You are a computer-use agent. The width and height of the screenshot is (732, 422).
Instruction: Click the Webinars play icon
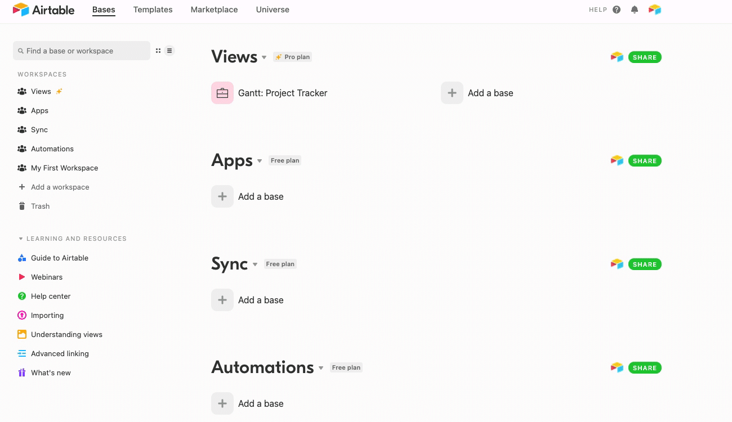coord(22,277)
